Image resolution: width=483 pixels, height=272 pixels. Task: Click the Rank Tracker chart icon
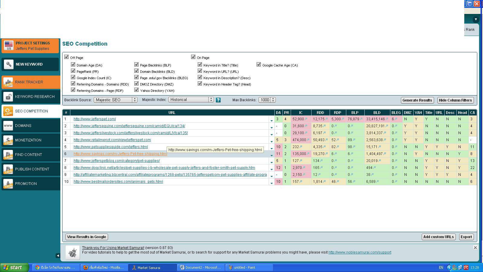8,82
